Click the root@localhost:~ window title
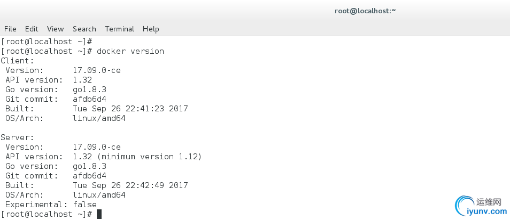Image resolution: width=510 pixels, height=220 pixels. tap(365, 11)
